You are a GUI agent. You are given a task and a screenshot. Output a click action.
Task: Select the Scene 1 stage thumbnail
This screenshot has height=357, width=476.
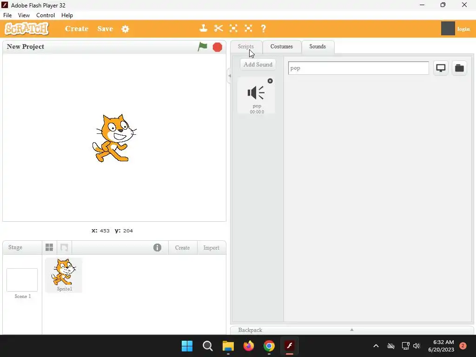tap(22, 280)
